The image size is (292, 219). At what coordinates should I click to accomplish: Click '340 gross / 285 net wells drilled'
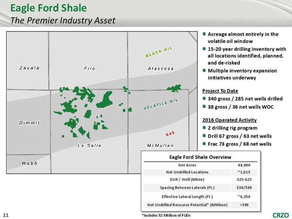tap(245, 99)
